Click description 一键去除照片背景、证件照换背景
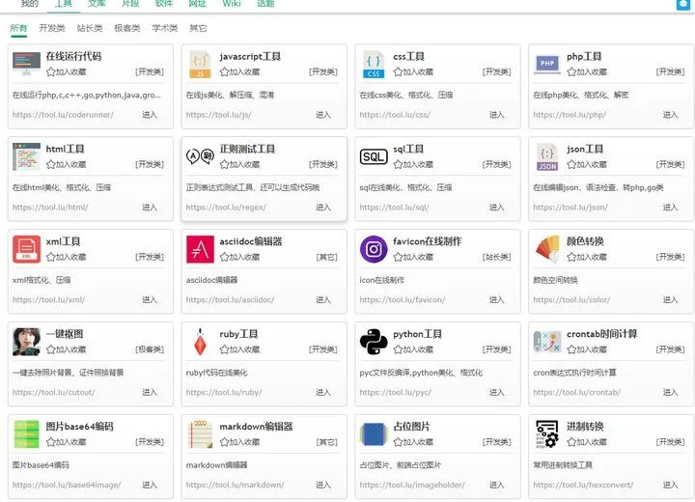The width and height of the screenshot is (695, 502). 68,373
